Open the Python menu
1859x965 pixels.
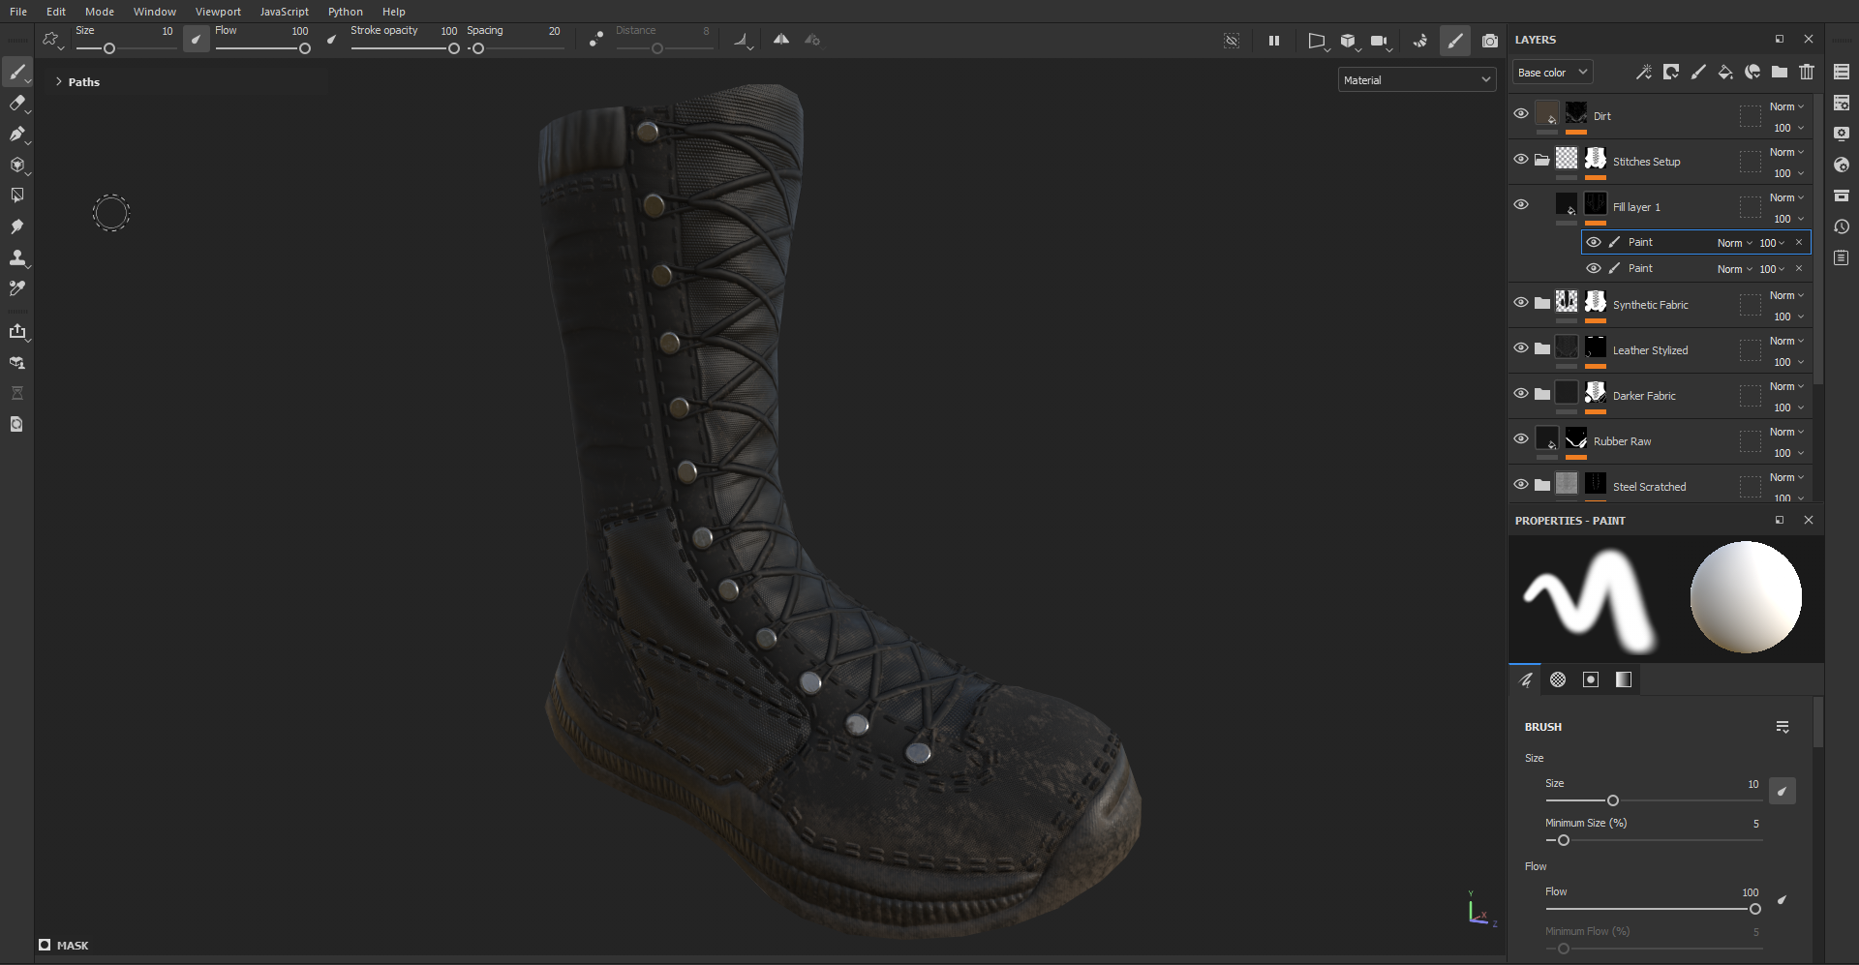click(345, 12)
